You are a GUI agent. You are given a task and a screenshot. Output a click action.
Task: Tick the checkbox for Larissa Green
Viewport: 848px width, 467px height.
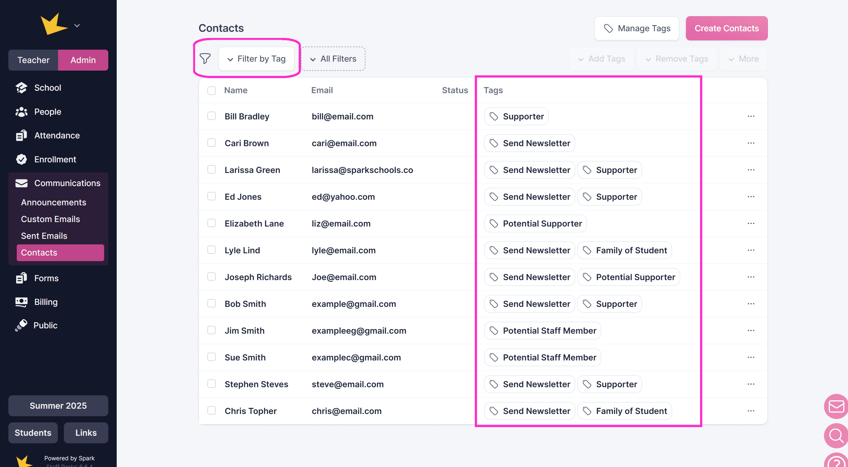click(211, 170)
